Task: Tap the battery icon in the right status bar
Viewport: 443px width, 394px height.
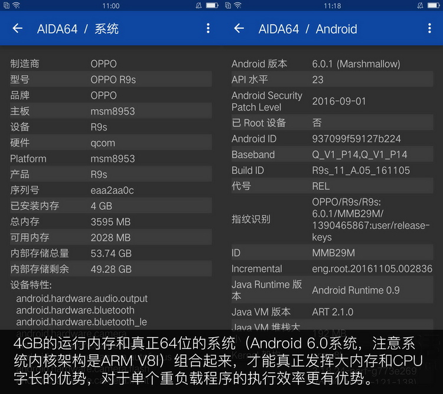Action: pos(434,5)
